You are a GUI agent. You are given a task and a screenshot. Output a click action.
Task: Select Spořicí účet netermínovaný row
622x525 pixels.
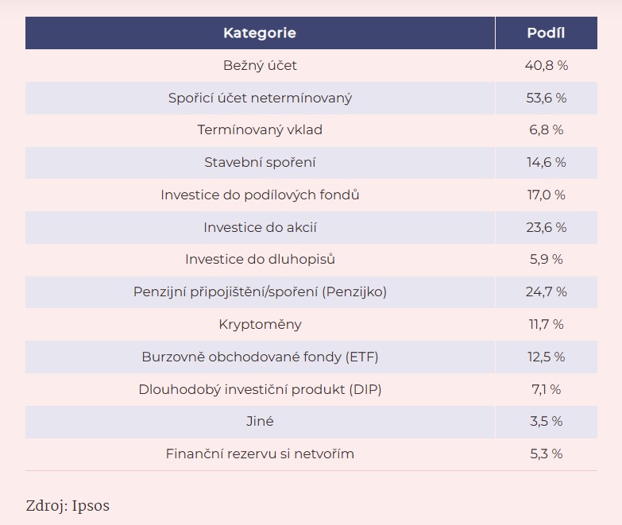click(260, 98)
